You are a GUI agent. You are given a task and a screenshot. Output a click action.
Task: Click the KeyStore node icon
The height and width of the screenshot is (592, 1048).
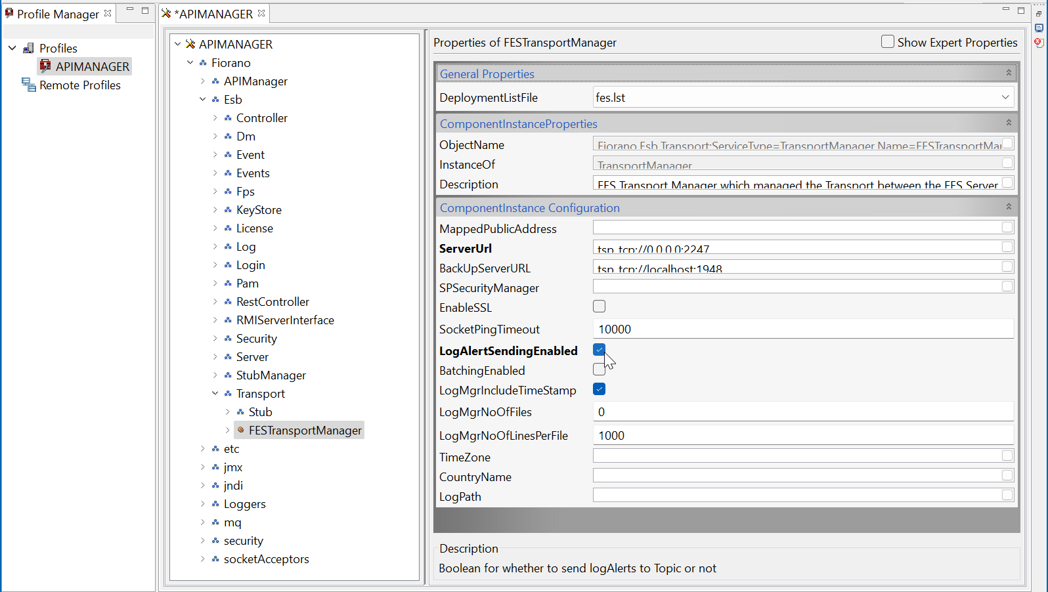228,210
